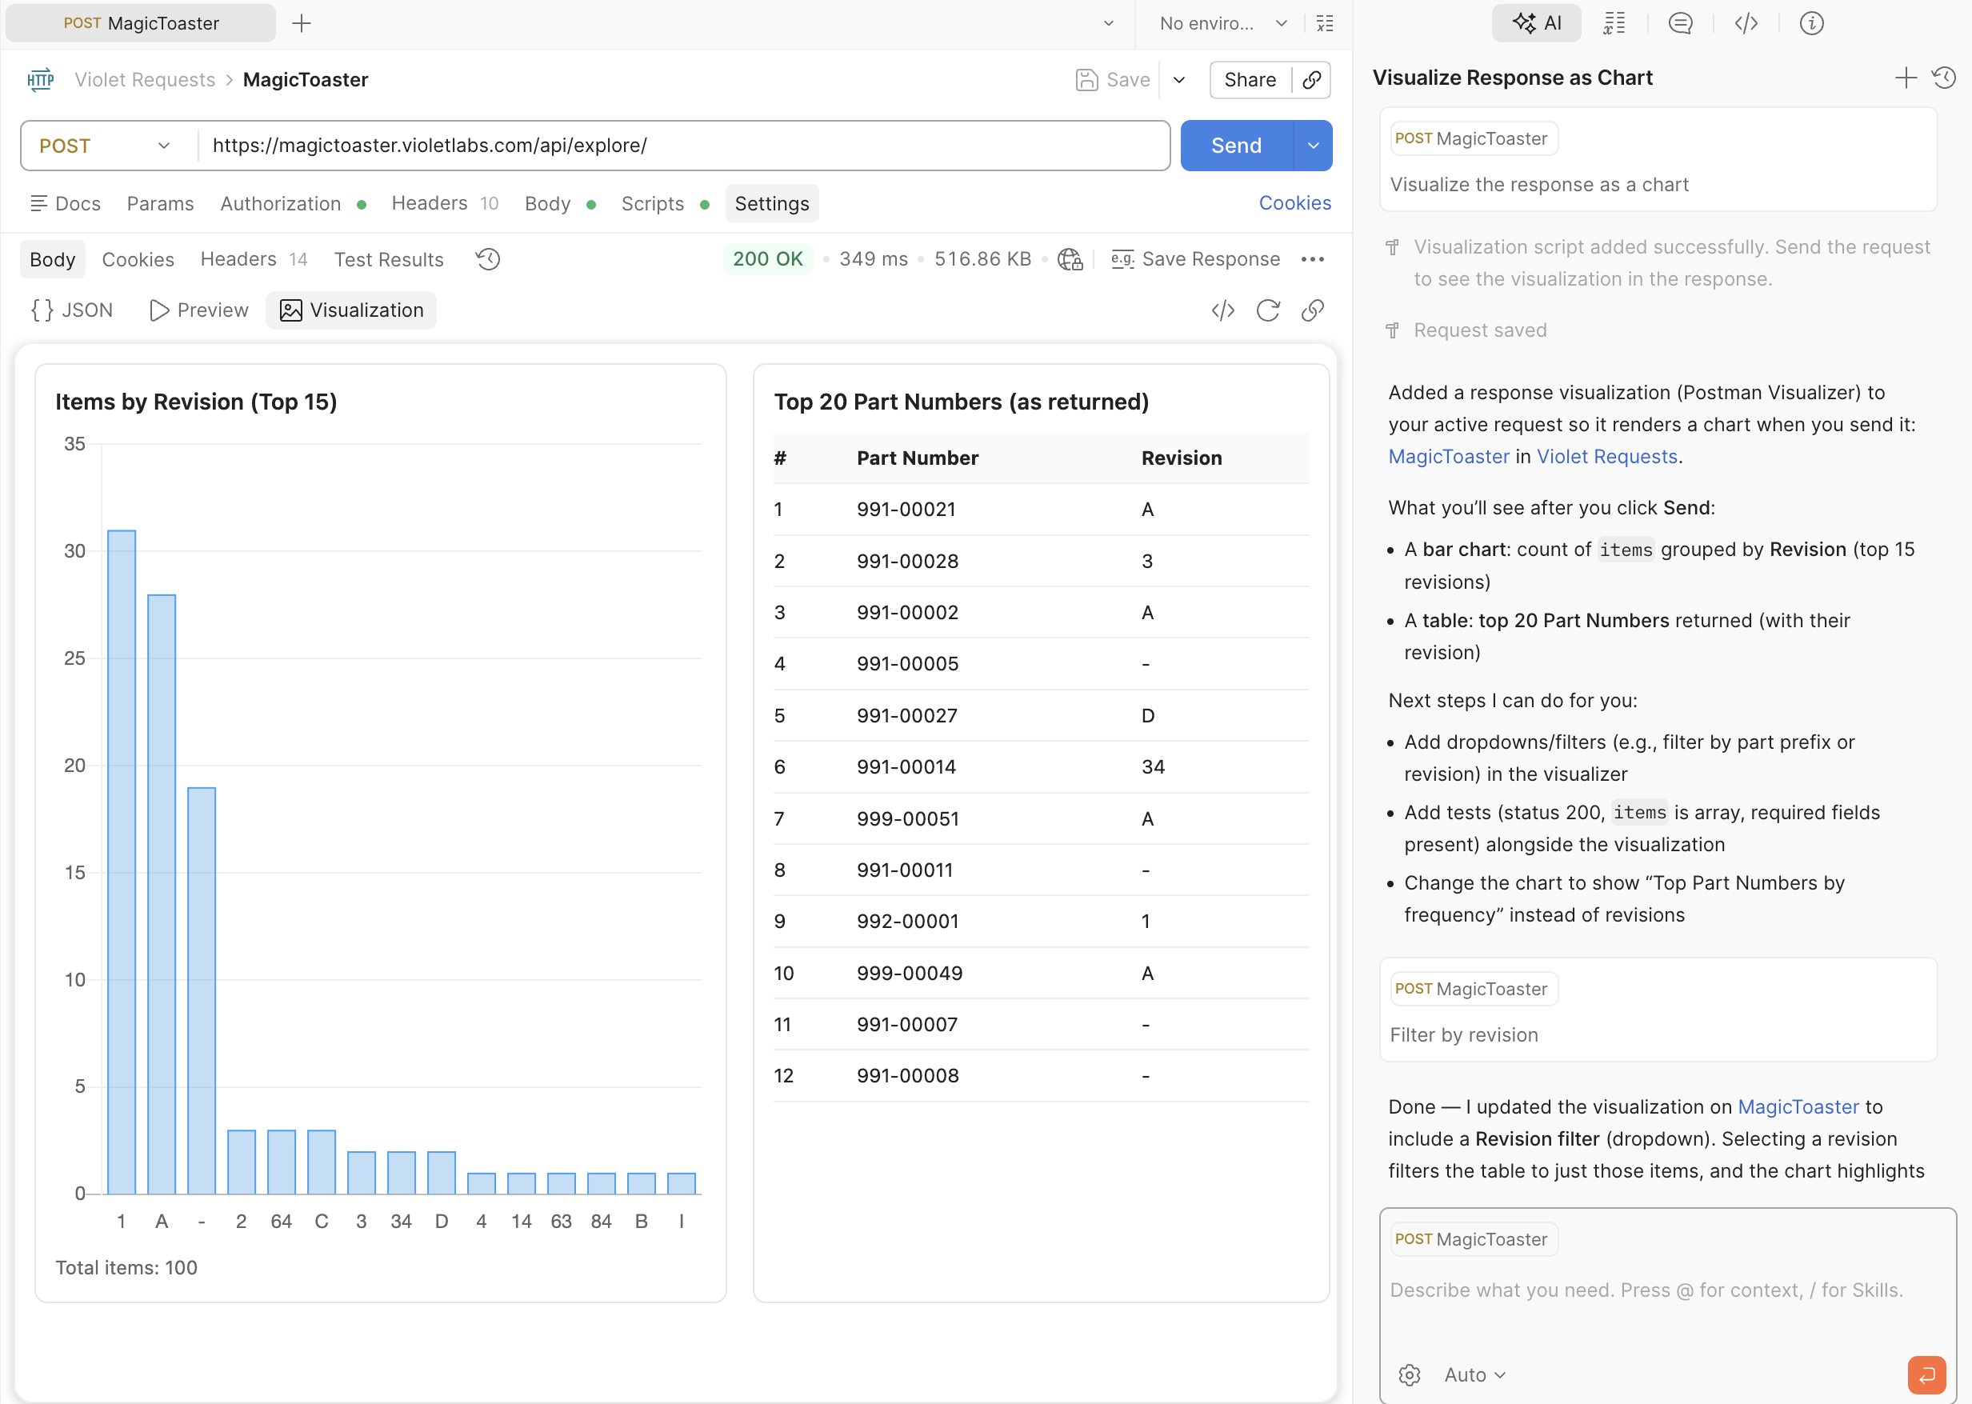
Task: Click the visualization code view icon
Action: point(1222,310)
